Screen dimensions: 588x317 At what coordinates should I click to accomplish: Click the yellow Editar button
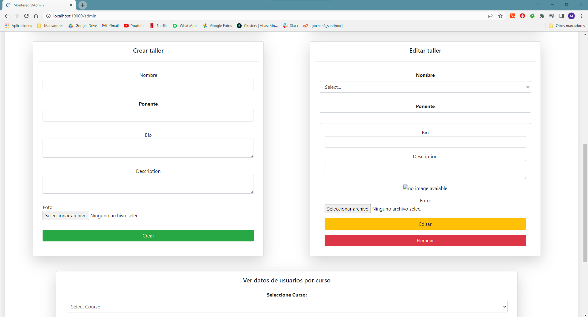point(425,224)
